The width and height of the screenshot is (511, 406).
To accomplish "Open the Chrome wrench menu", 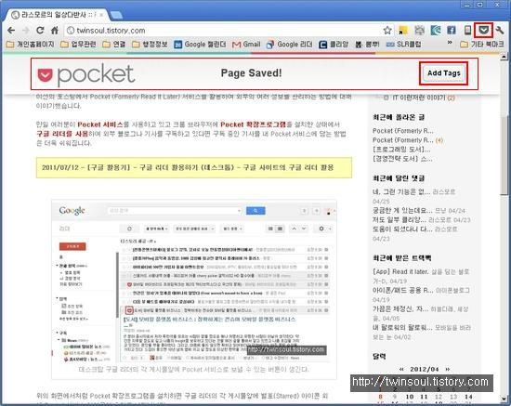I will (x=500, y=31).
